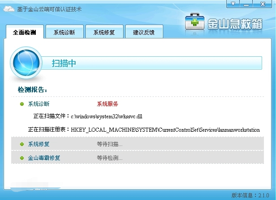This screenshot has height=200, width=276.
Task: Select the 系统修复 report row label
Action: [x=39, y=144]
